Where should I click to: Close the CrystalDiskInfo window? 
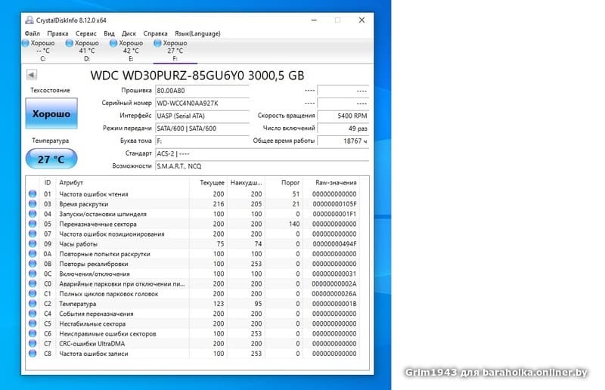(x=361, y=20)
